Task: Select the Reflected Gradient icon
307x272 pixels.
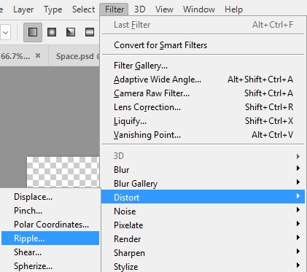Action: 90,32
